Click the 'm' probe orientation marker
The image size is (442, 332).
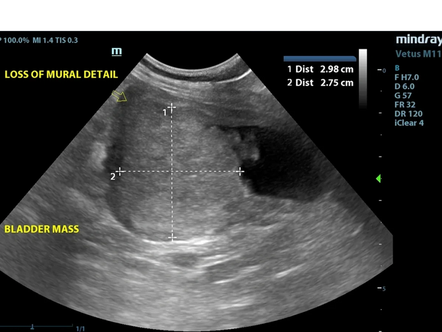116,52
